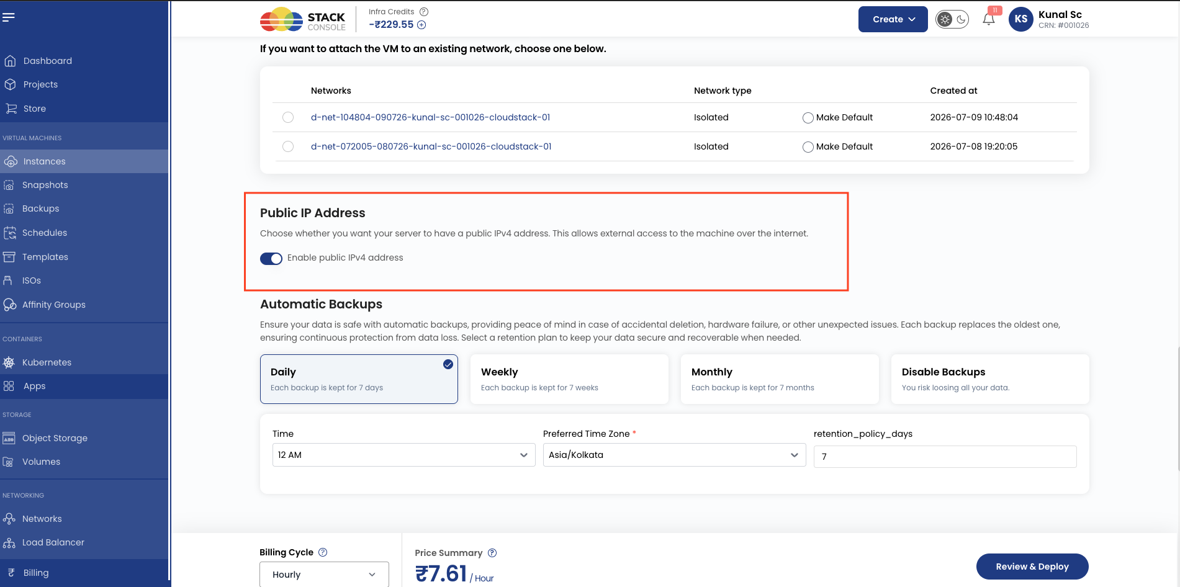Click Kunal Sc account name
Viewport: 1180px width, 587px height.
coord(1060,14)
